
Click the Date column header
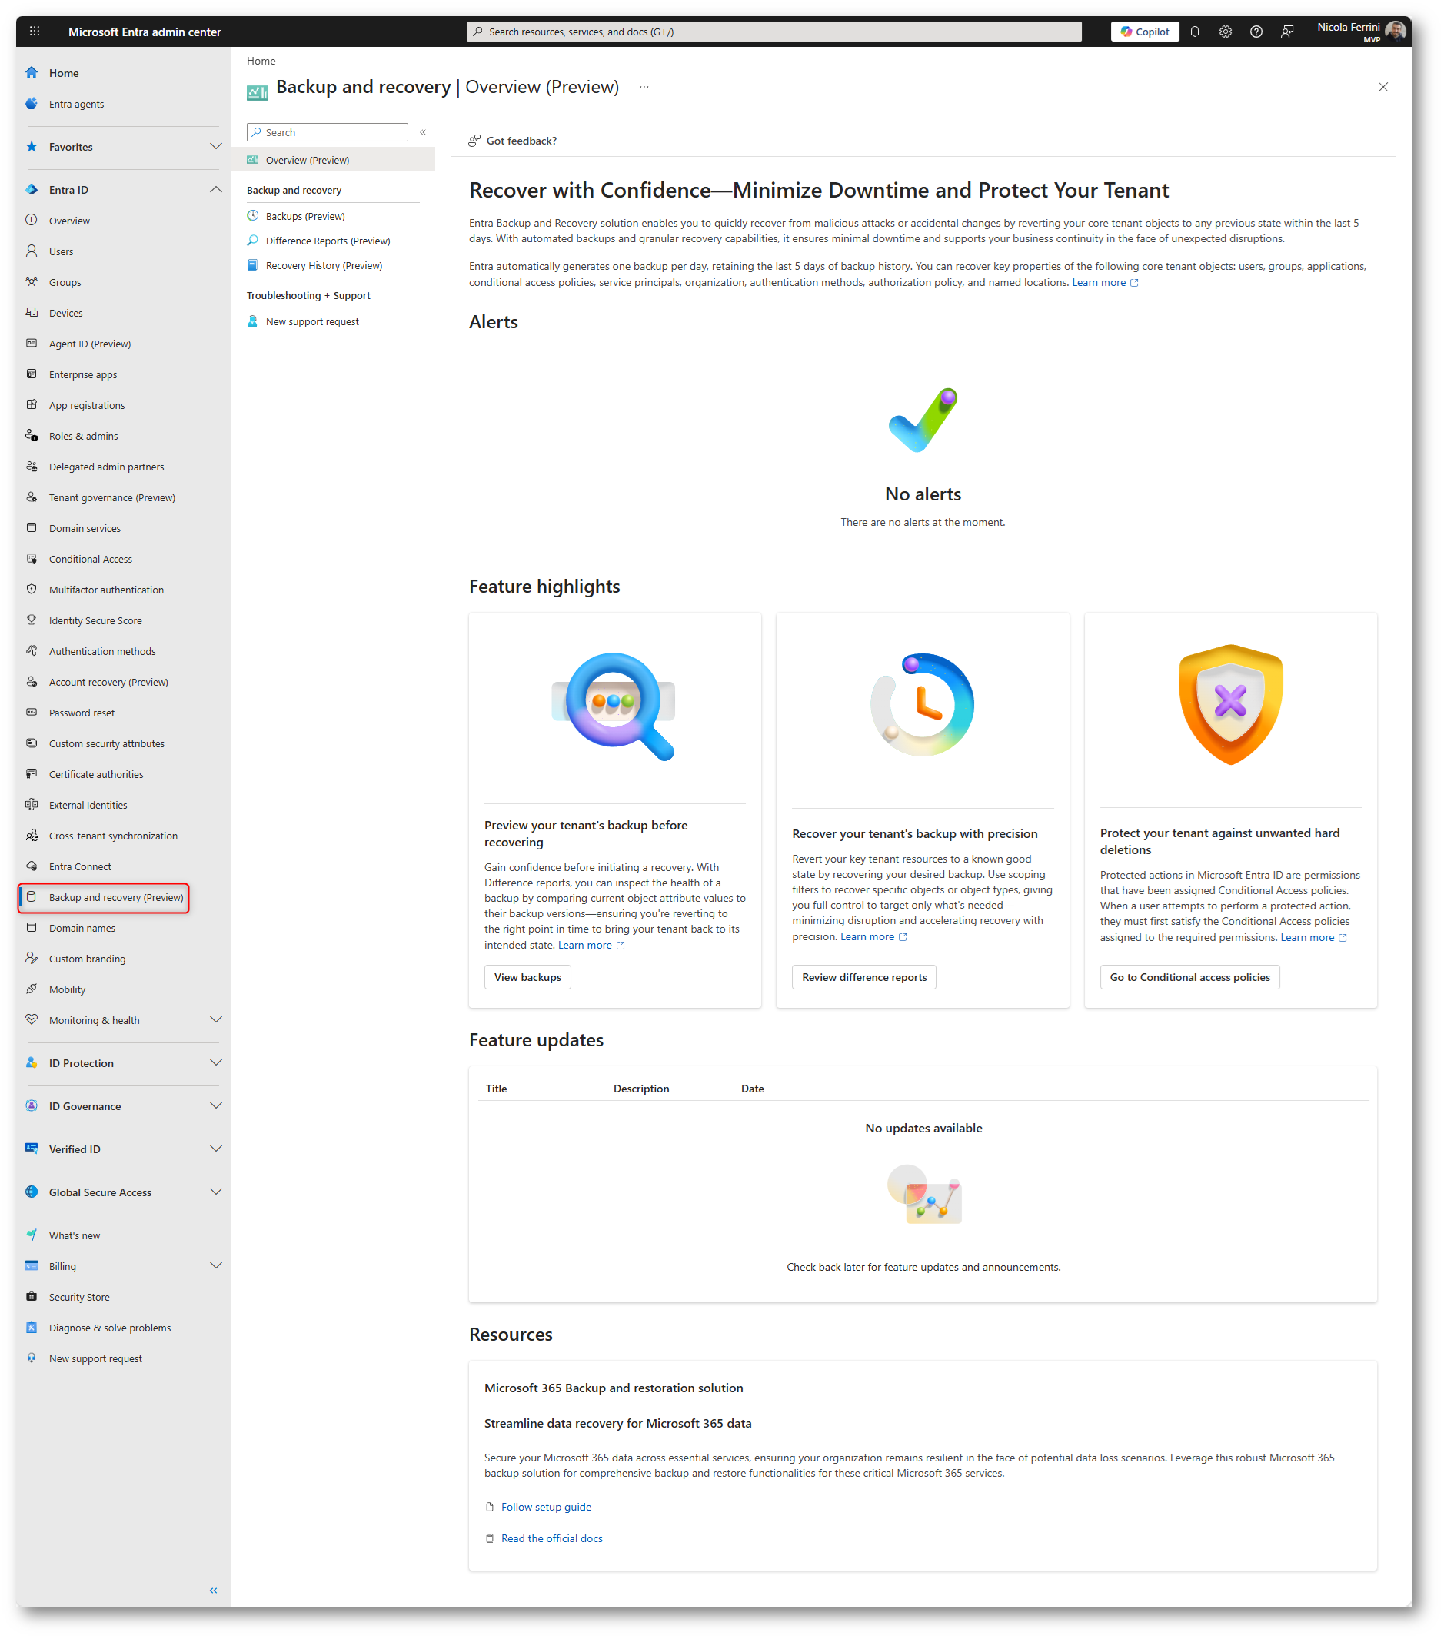click(753, 1088)
